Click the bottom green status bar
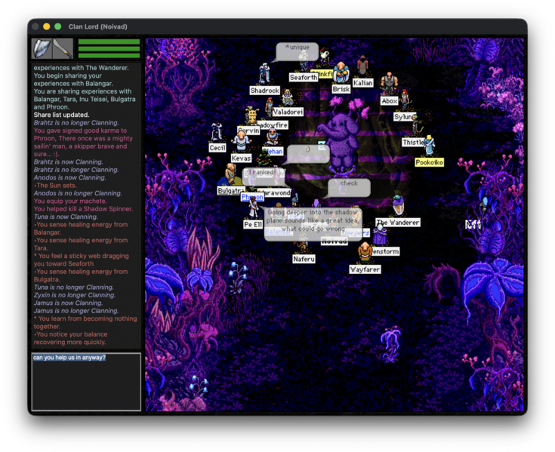The width and height of the screenshot is (555, 452). tap(109, 56)
